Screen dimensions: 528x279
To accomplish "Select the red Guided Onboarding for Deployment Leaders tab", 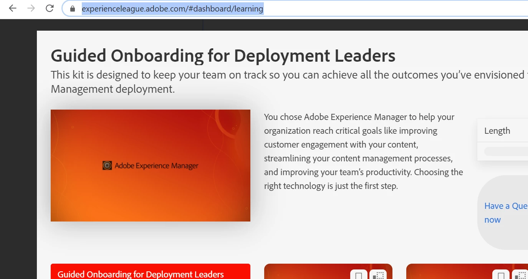I will 151,271.
